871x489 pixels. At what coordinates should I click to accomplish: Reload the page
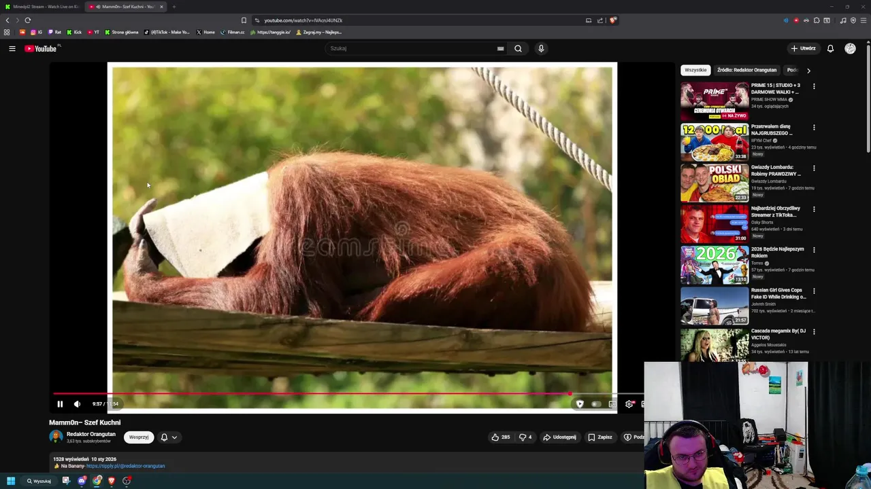(x=28, y=20)
